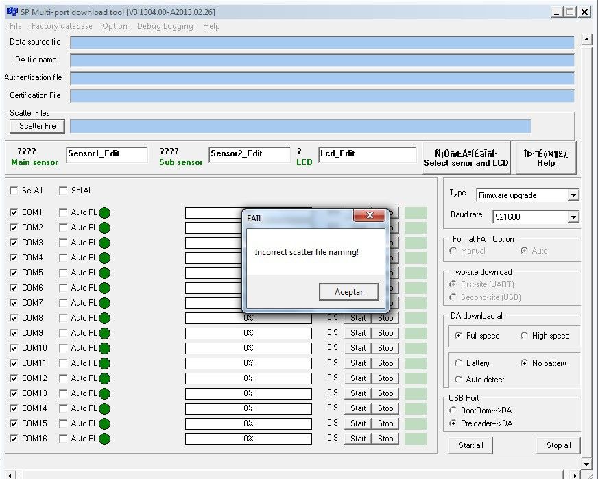Enable Auto PL checkbox for COM14
Viewport: 598px width, 479px height.
(63, 408)
